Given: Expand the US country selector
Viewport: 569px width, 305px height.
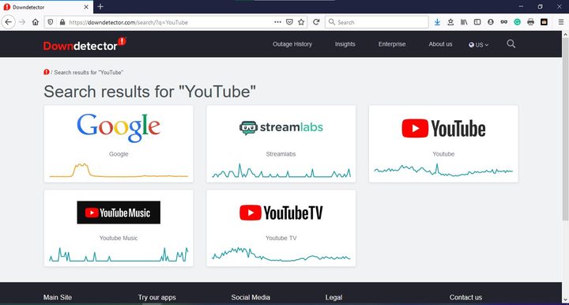Looking at the screenshot, I should (x=479, y=44).
